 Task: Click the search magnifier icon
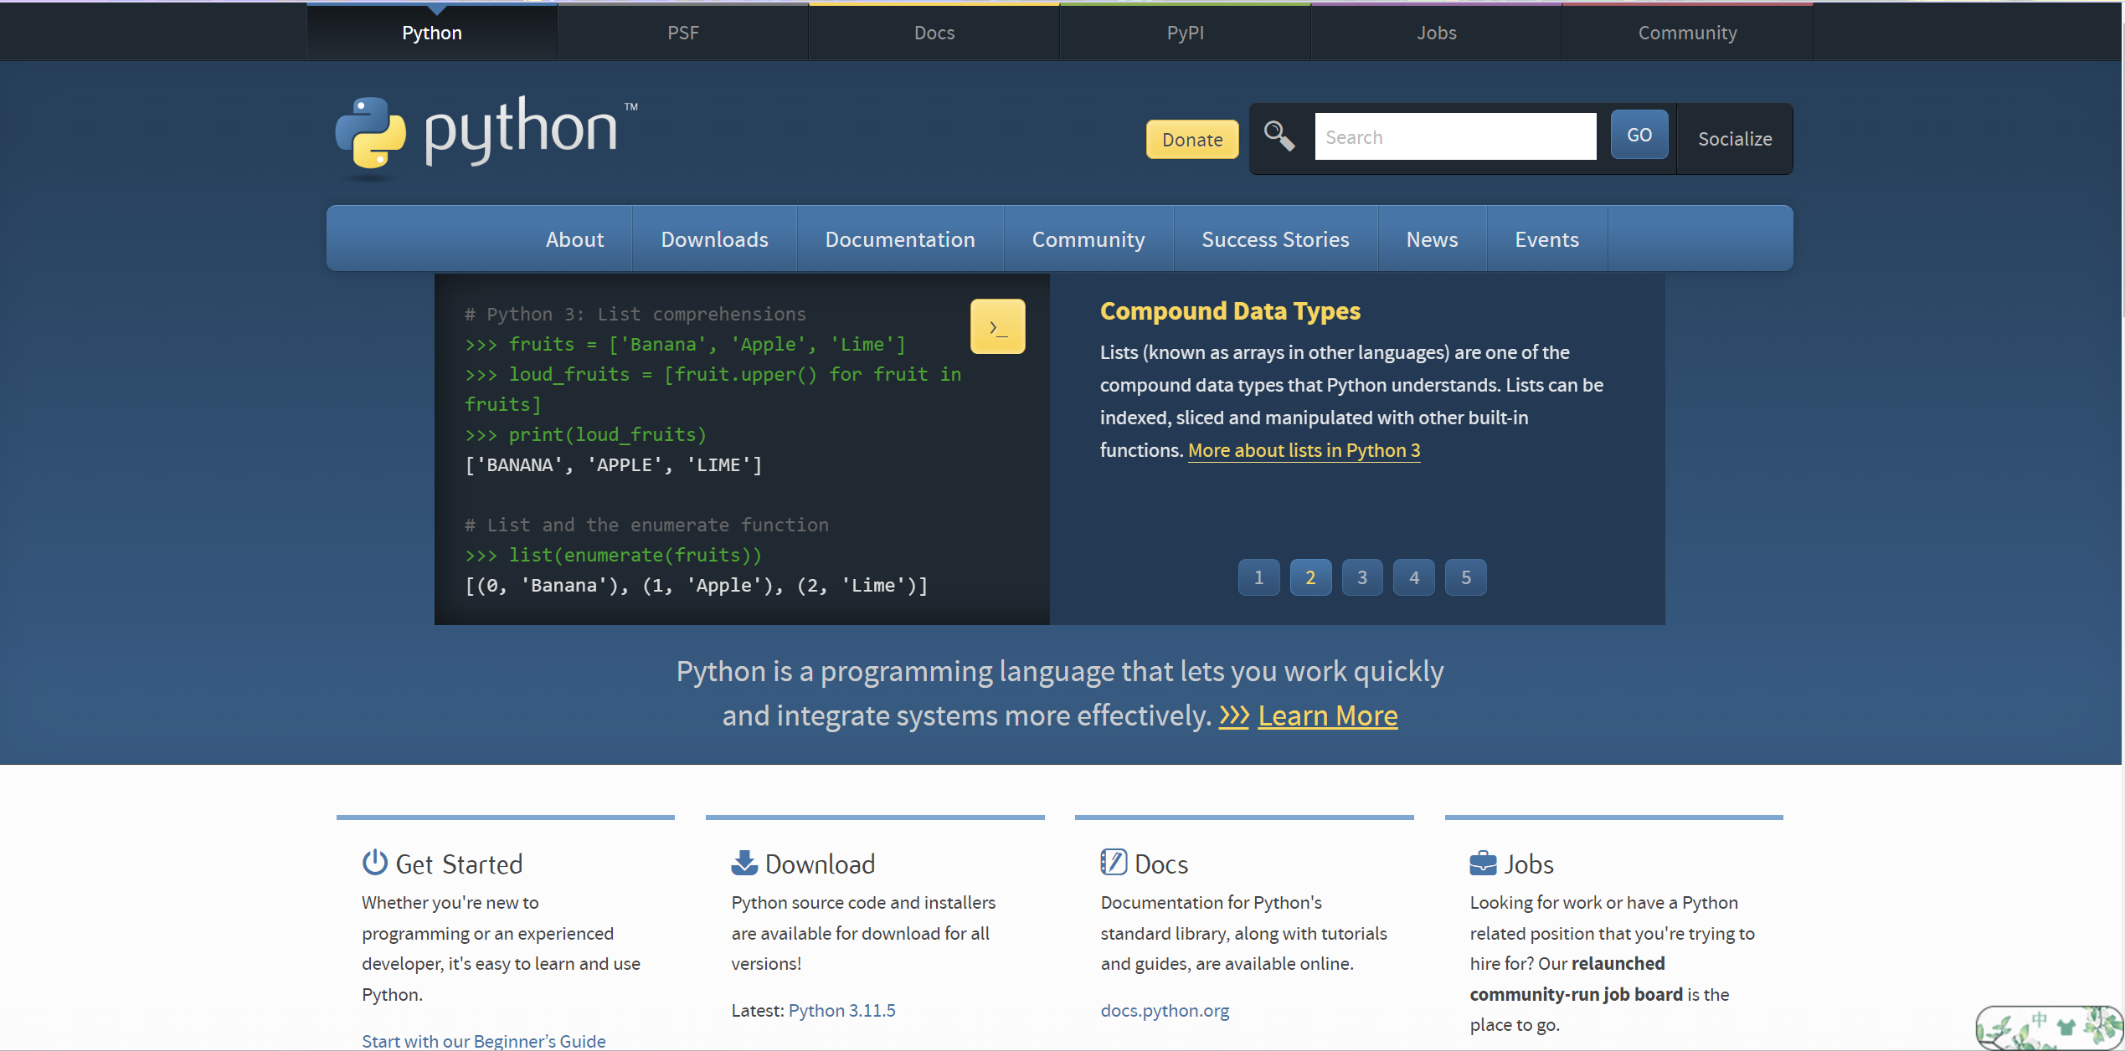[1279, 136]
